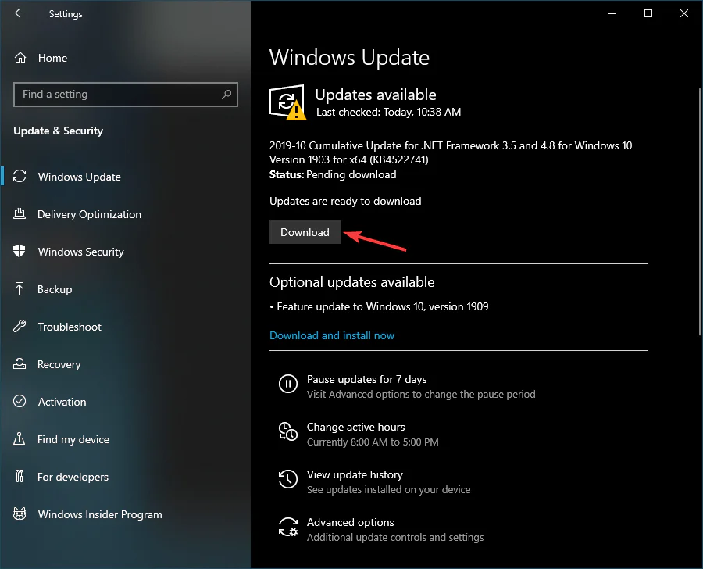Open Advanced options for updates
Image resolution: width=703 pixels, height=569 pixels.
tap(350, 522)
